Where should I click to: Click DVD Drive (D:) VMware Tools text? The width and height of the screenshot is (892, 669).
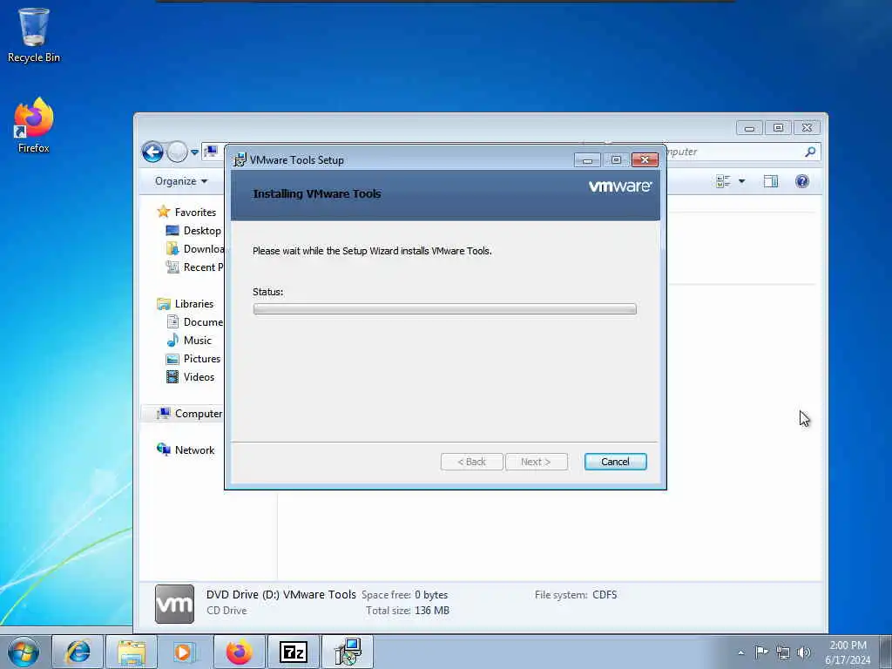pyautogui.click(x=281, y=594)
